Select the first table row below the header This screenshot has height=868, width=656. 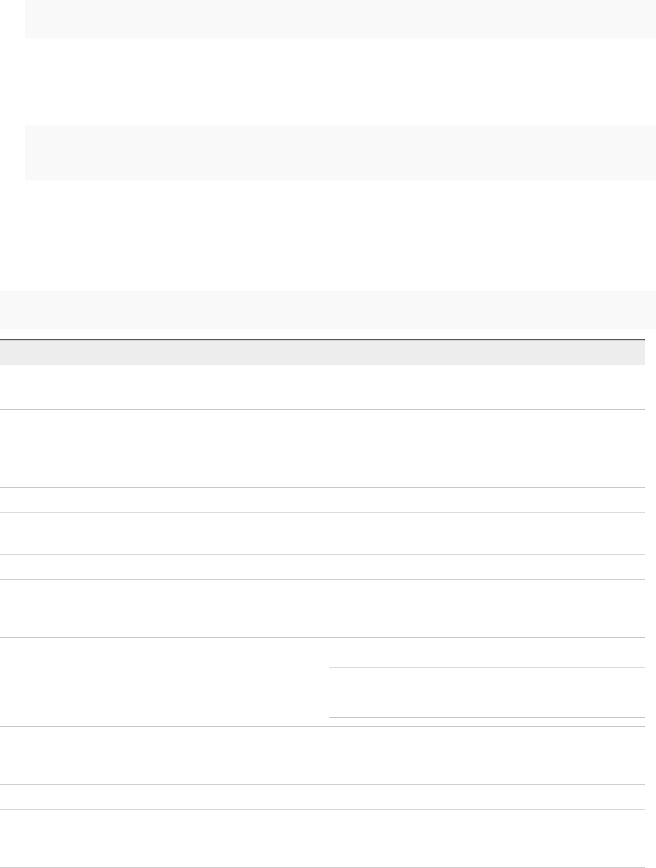tap(322, 387)
